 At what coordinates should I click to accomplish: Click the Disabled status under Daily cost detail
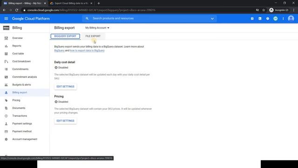click(61, 68)
